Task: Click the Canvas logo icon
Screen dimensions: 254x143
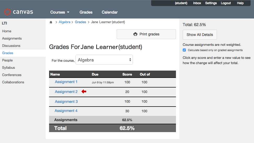Action: 8,12
